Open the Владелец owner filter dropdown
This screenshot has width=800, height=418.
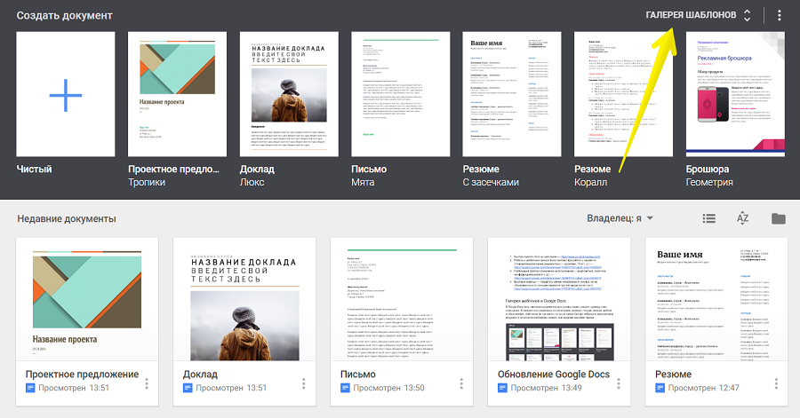tap(620, 218)
